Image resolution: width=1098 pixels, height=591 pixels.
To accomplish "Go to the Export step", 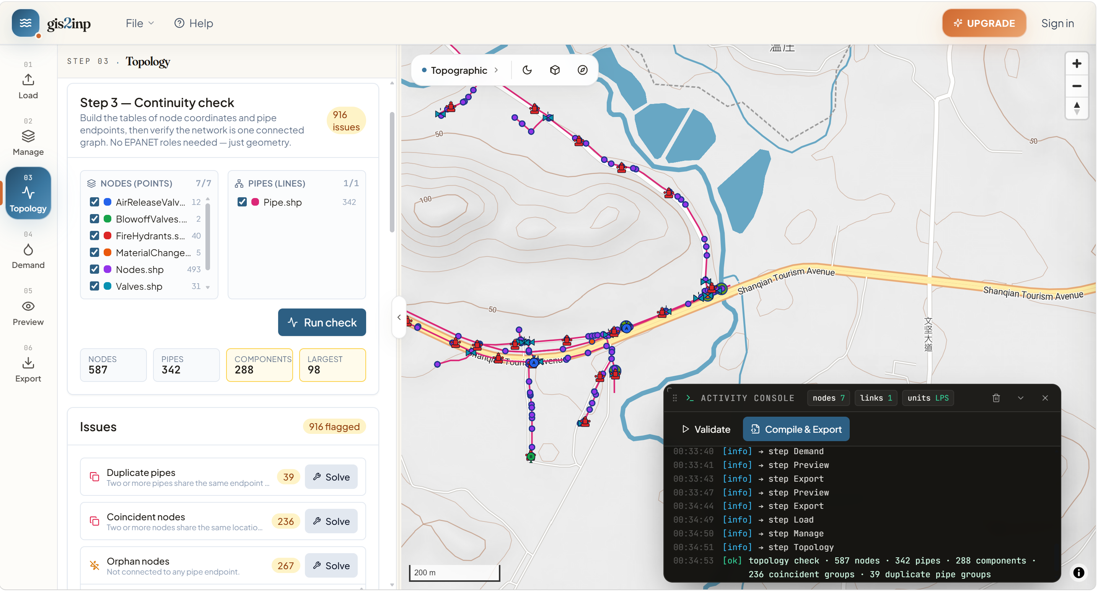I will (28, 364).
